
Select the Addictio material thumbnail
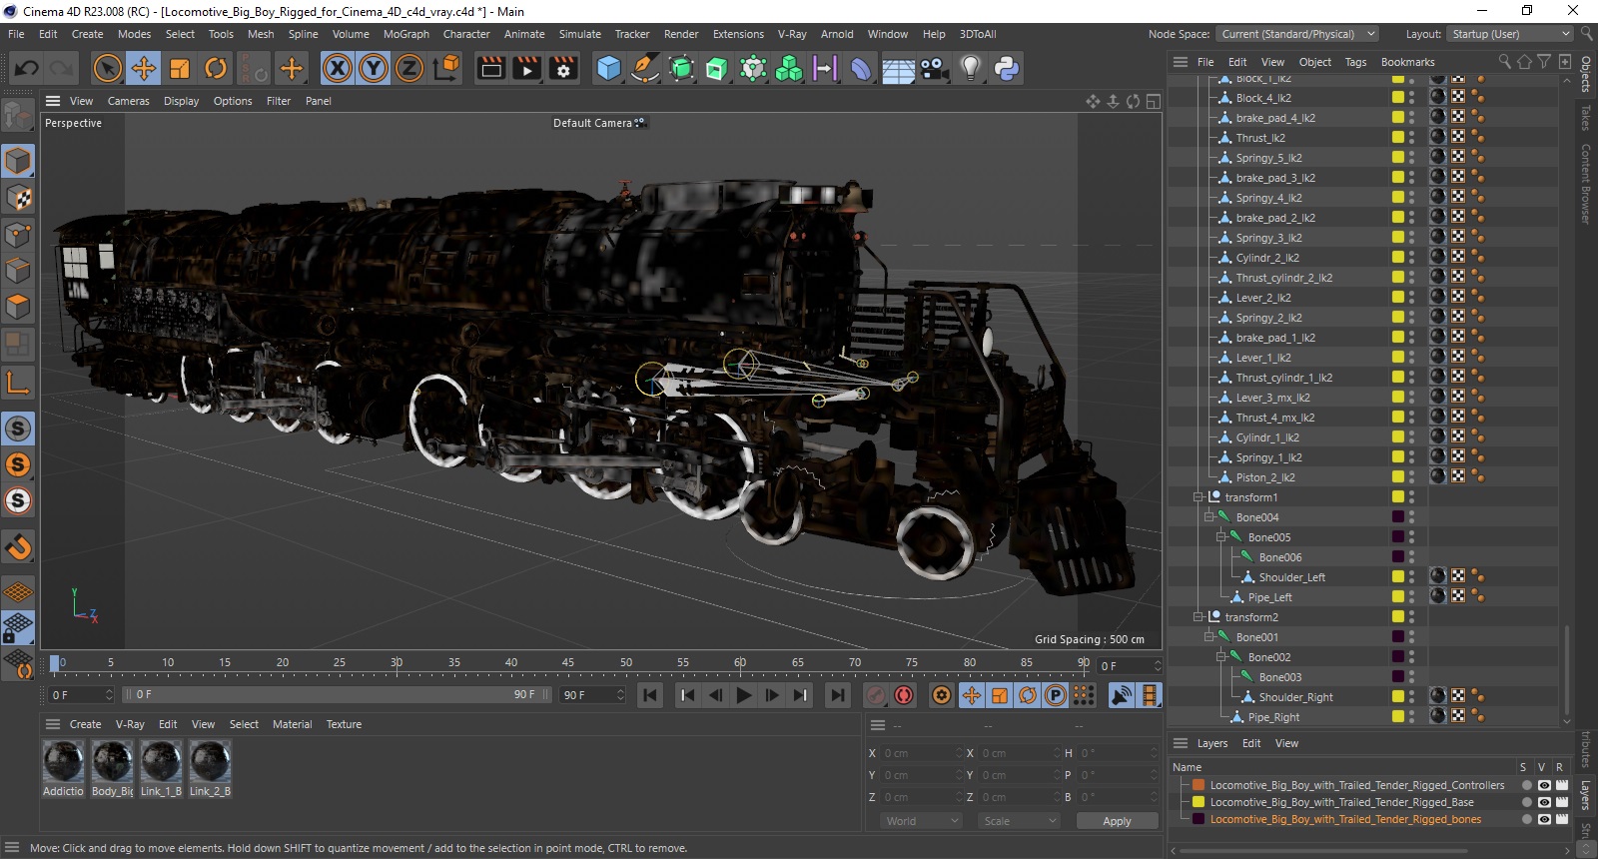click(63, 763)
